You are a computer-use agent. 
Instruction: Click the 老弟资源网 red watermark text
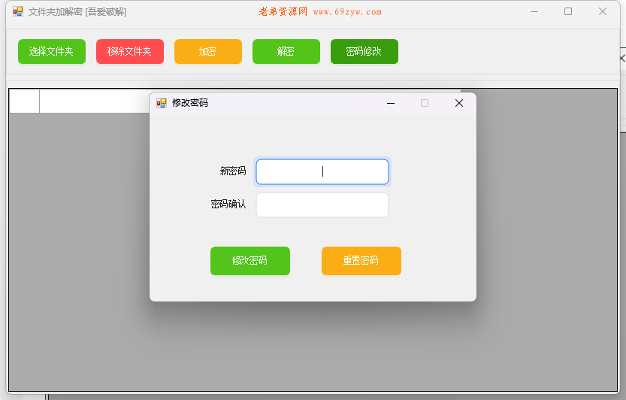[283, 12]
